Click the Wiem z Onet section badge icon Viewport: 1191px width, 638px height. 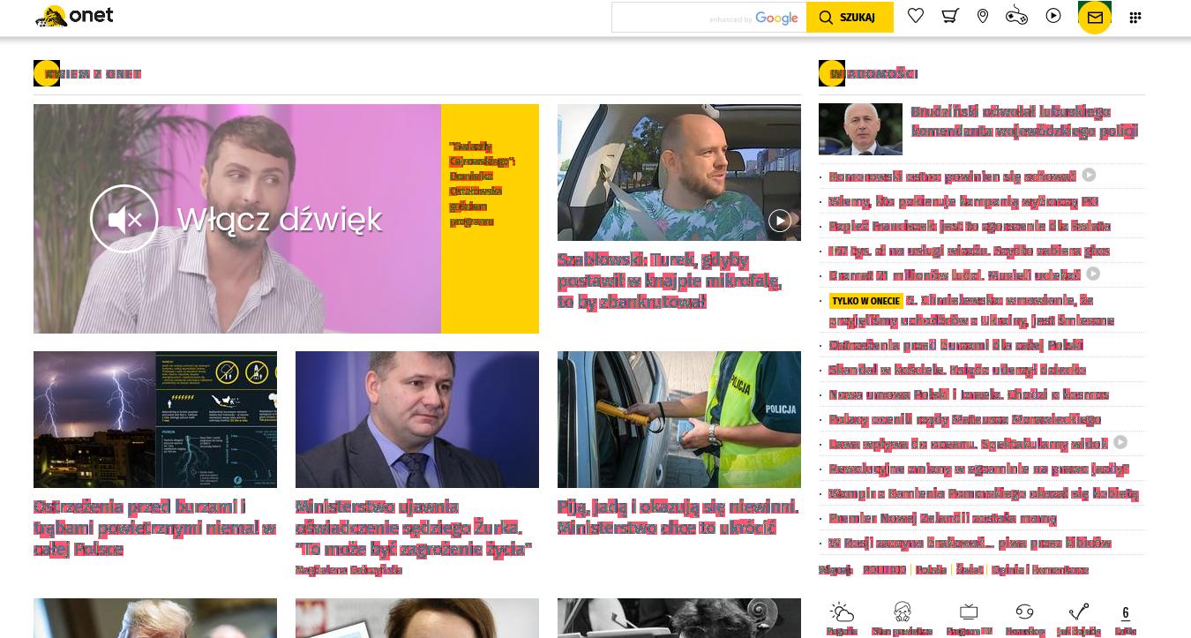pyautogui.click(x=47, y=73)
